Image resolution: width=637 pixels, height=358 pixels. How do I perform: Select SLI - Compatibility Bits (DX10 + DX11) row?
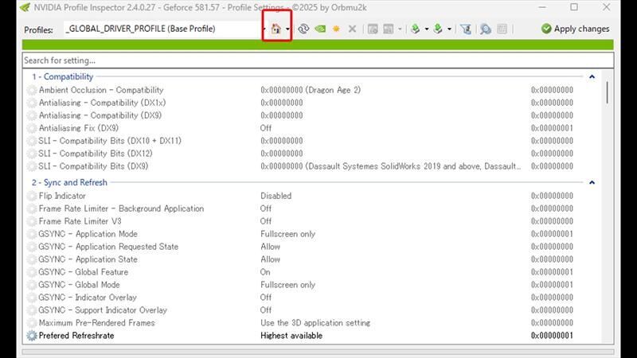click(x=110, y=141)
